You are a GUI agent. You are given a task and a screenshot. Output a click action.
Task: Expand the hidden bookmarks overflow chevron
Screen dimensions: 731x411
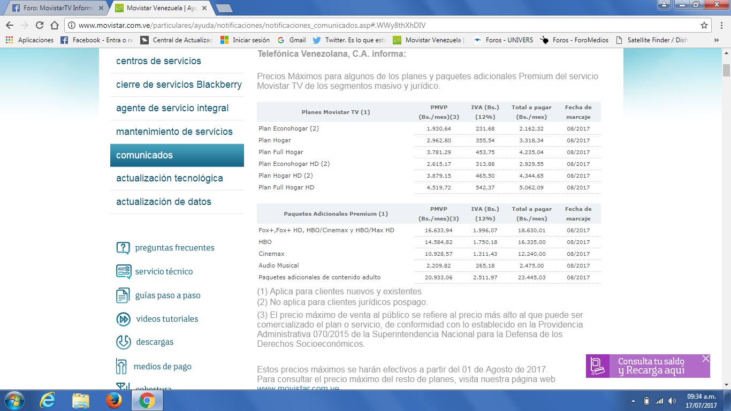click(x=717, y=40)
